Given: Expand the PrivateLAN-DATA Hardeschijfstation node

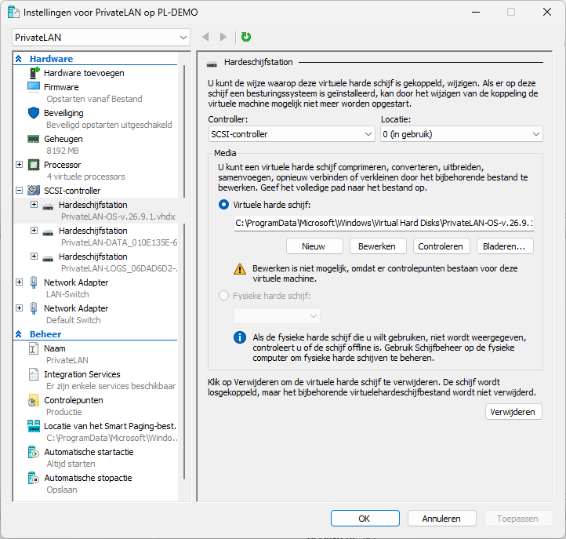Looking at the screenshot, I should coord(34,231).
